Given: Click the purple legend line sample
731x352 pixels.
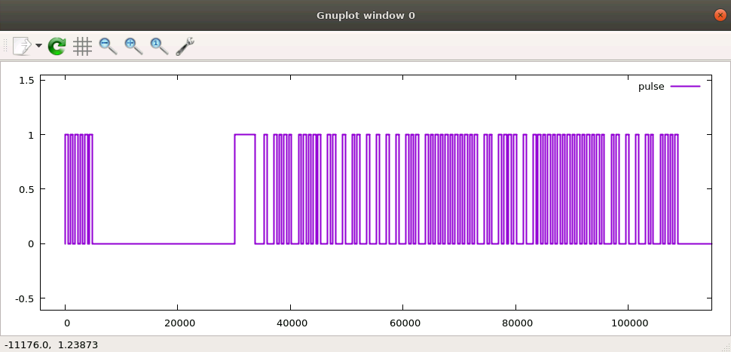Looking at the screenshot, I should (x=686, y=87).
